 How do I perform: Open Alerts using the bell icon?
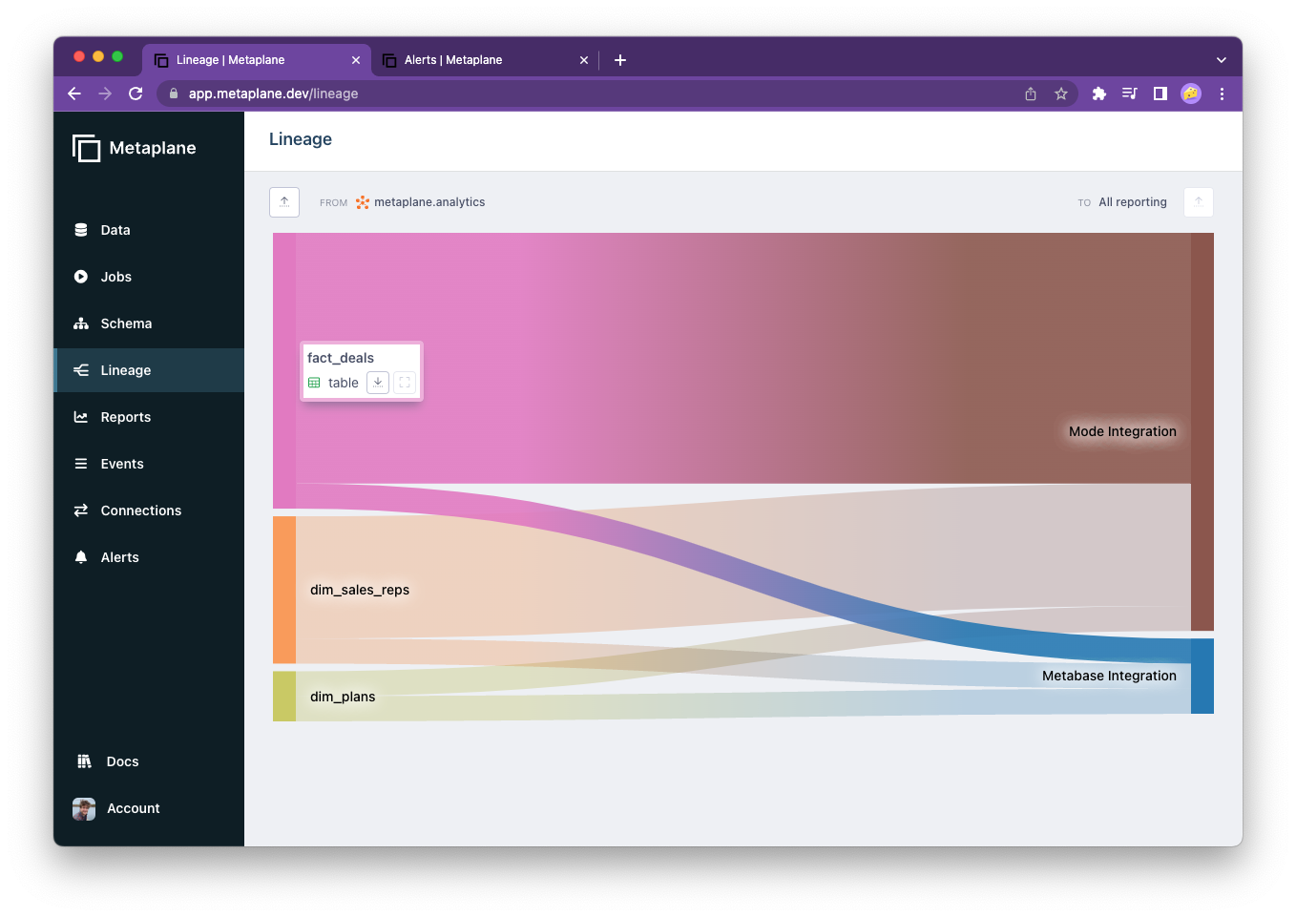click(x=80, y=557)
